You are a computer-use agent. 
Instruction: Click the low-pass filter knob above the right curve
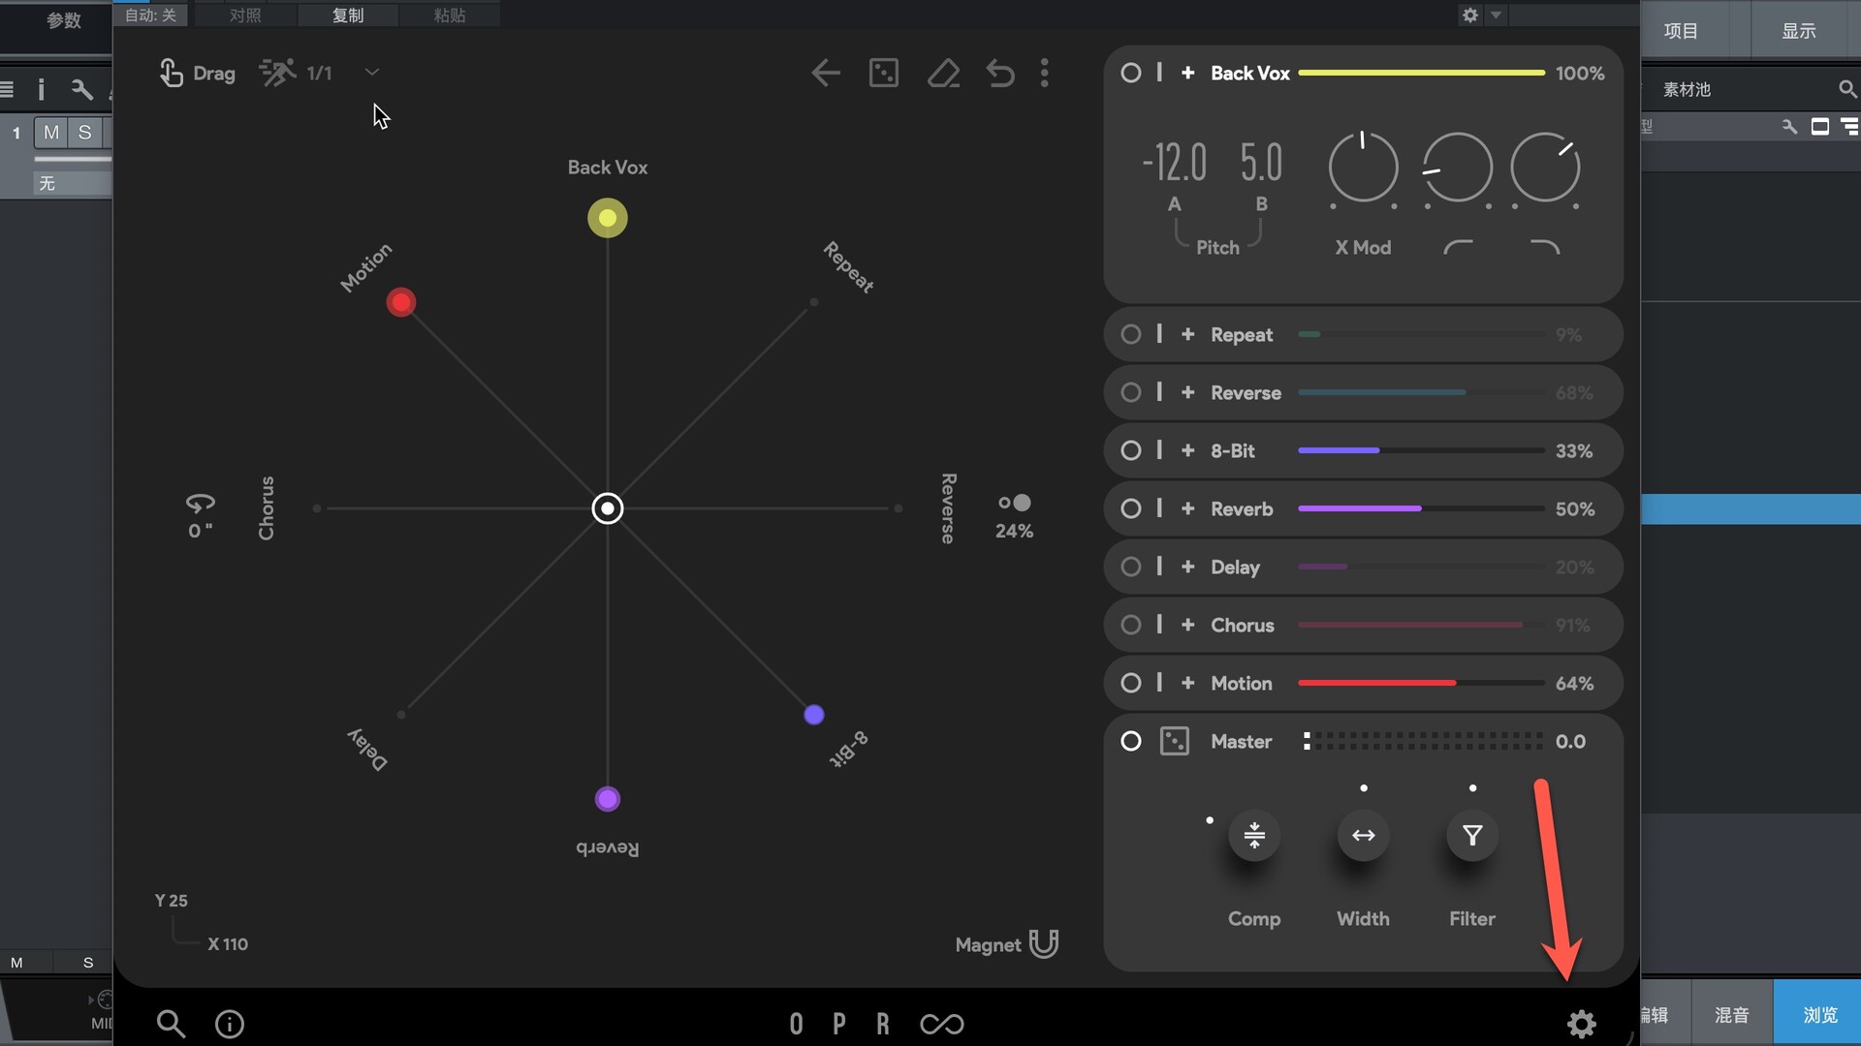1545,168
